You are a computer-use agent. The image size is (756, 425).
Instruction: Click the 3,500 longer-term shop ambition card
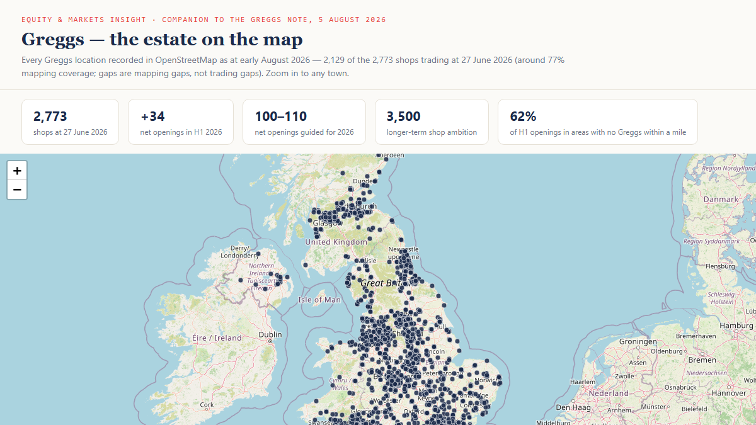(432, 122)
